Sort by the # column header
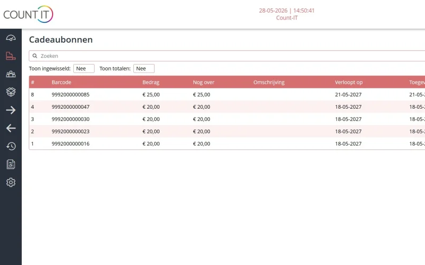 tap(32, 82)
